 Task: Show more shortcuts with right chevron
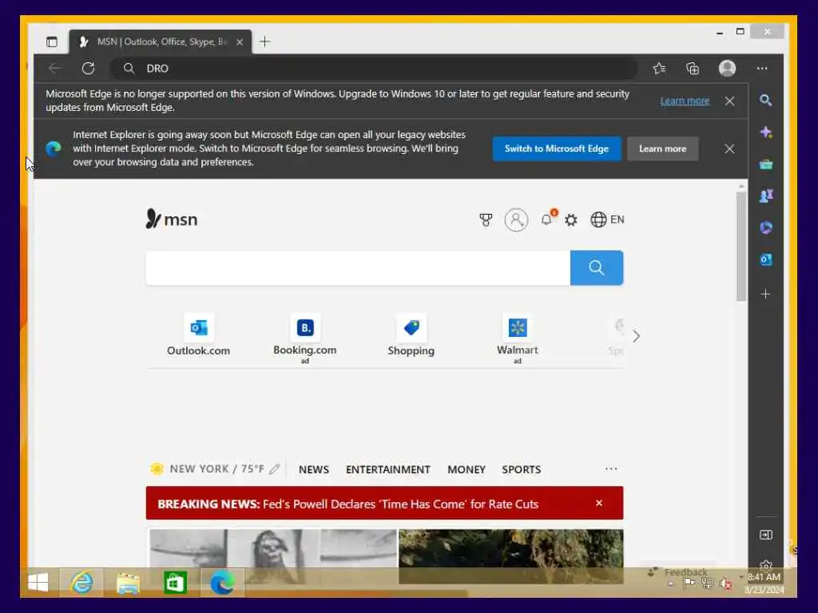(x=636, y=336)
